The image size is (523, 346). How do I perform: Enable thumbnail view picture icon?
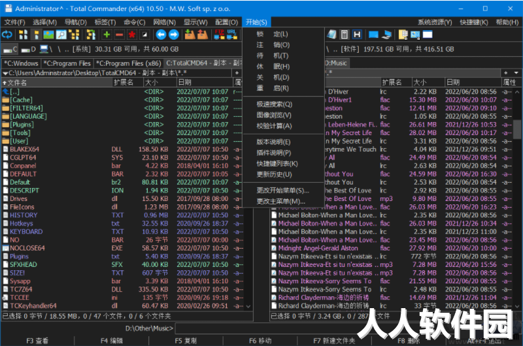click(x=48, y=35)
